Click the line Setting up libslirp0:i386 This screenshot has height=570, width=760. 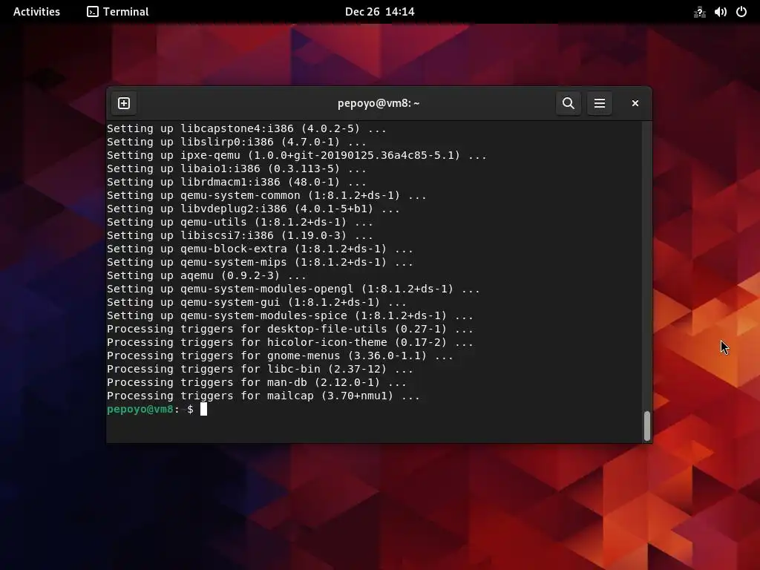(x=237, y=142)
